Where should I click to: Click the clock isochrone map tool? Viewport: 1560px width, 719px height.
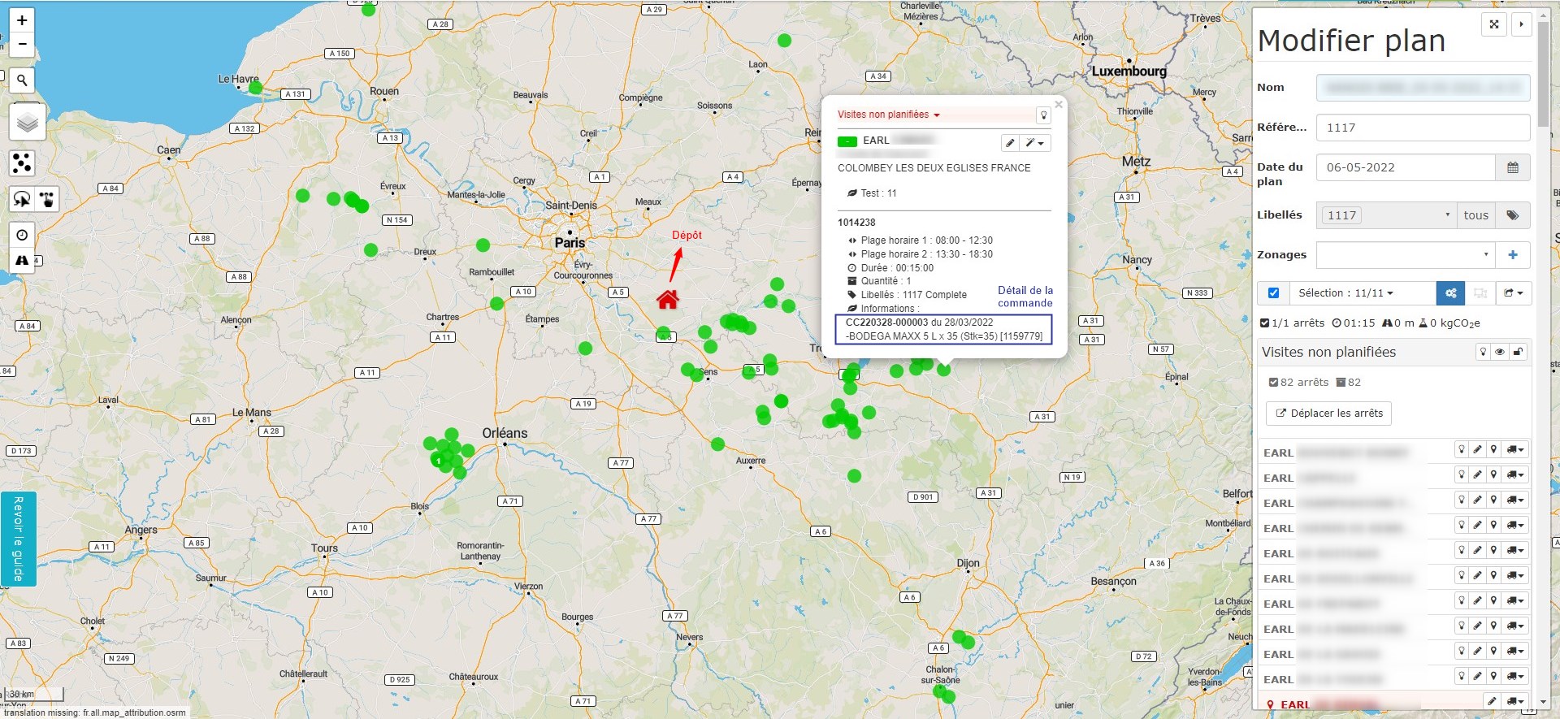(x=22, y=235)
